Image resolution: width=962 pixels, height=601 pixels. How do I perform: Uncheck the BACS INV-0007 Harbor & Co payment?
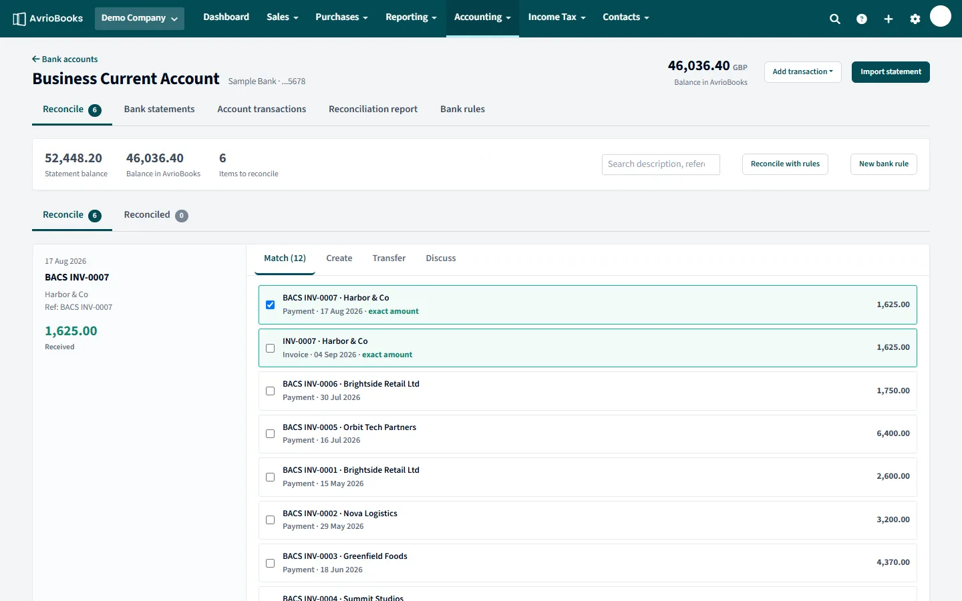pos(270,305)
